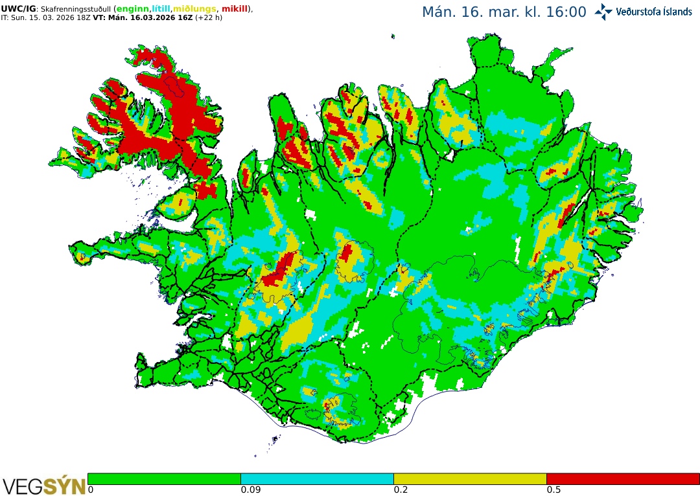Click the 'IT: Sun. 15. 03. 2026 18Z' text

tap(46, 18)
